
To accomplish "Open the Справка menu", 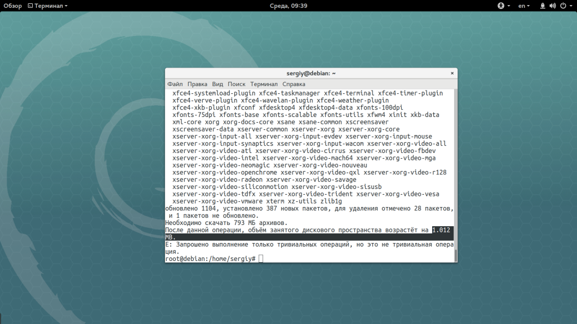I will [x=294, y=84].
